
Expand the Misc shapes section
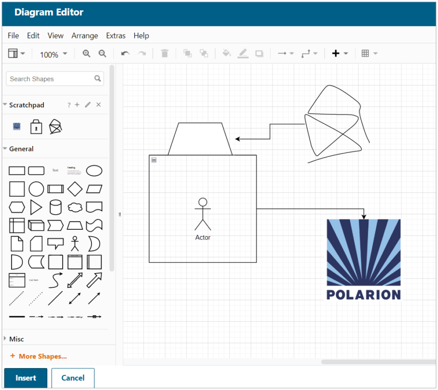16,339
